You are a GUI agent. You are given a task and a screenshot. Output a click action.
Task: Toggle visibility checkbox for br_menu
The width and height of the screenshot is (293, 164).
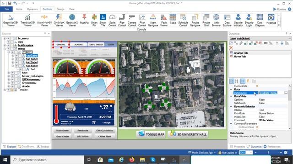[x=8, y=38]
